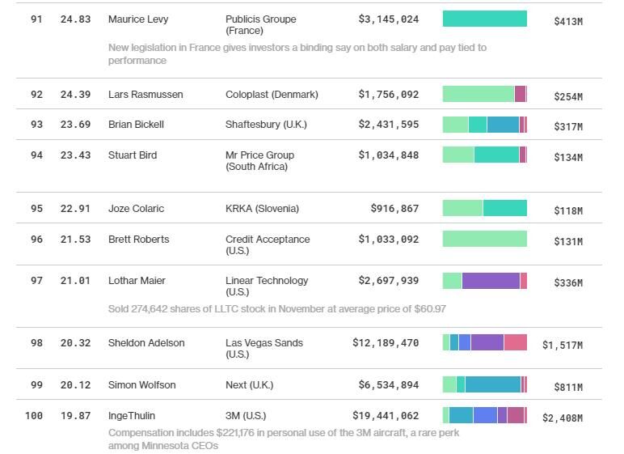The image size is (624, 454).
Task: Click Maurice Levy's teal compensation bar
Action: click(484, 19)
